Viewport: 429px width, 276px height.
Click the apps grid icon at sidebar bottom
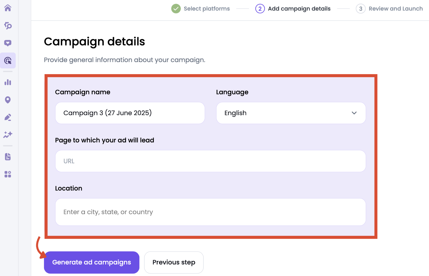click(x=8, y=174)
